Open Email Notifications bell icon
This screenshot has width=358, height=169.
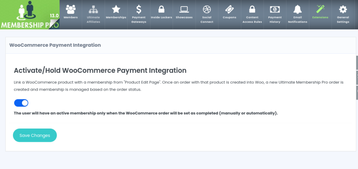[x=298, y=9]
